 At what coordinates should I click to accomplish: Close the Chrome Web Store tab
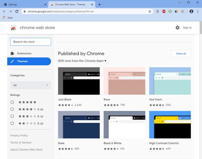92,5
